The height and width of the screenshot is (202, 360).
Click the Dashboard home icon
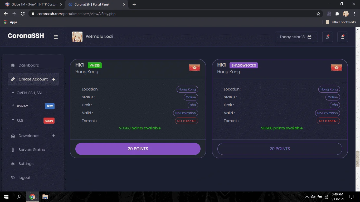(x=13, y=65)
